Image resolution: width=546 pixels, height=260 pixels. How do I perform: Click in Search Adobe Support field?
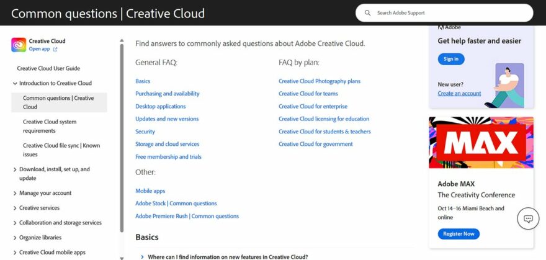(444, 13)
